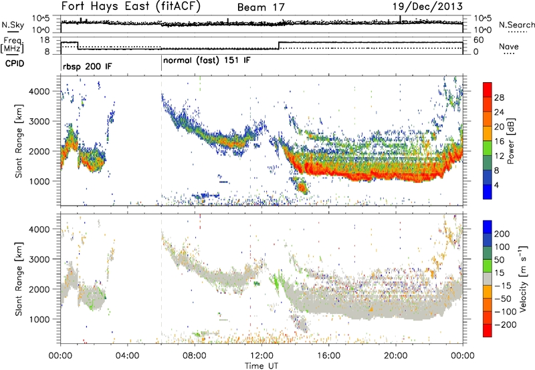The height and width of the screenshot is (370, 535).
Task: Click the left '10^5' noise axis value
Action: pos(41,19)
